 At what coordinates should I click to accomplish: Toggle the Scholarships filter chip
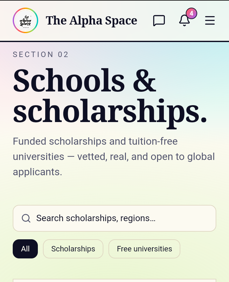tap(73, 249)
